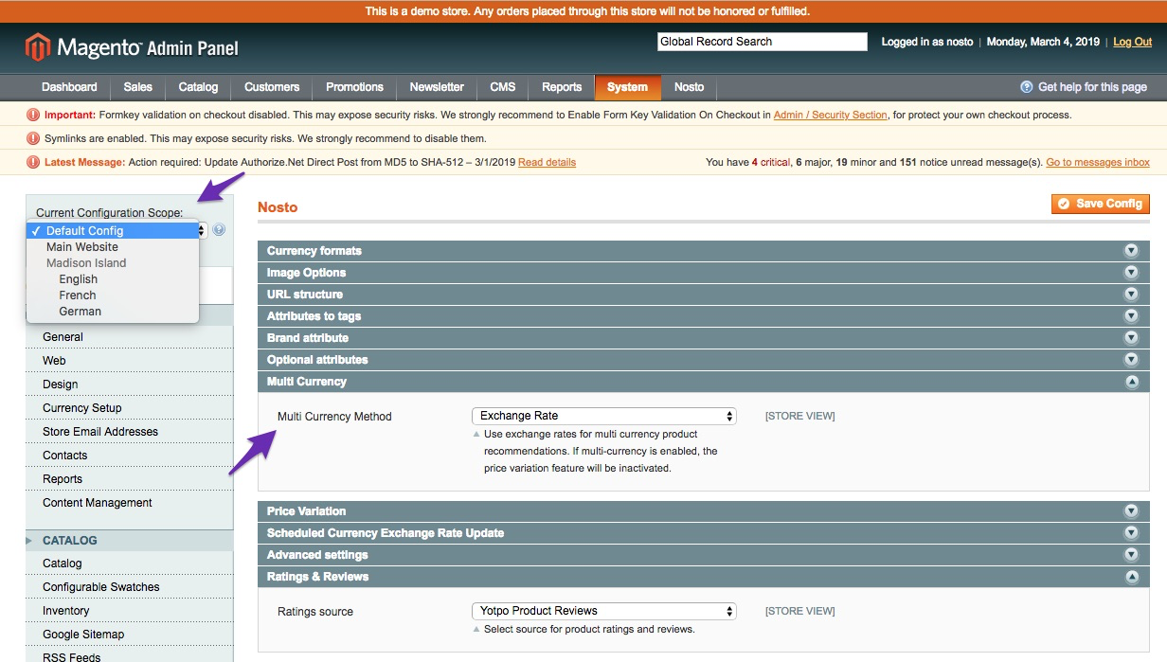This screenshot has width=1167, height=662.
Task: Open the Admin / Security Section link
Action: [x=831, y=115]
